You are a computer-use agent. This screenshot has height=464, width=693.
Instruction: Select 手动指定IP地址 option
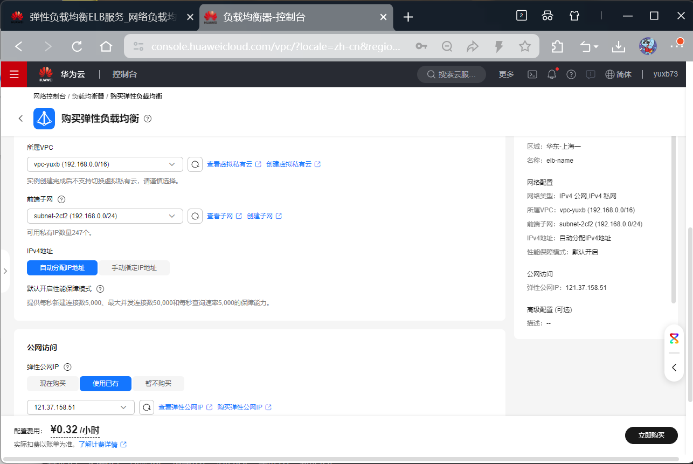(134, 268)
